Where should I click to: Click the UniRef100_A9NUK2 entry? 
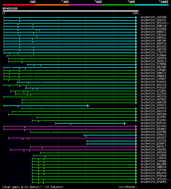153,76
